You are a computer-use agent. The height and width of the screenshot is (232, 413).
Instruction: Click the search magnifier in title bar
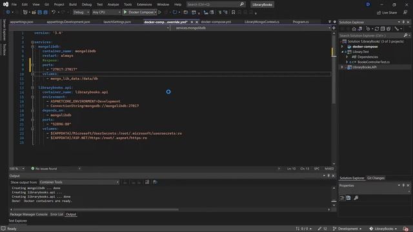click(x=242, y=5)
